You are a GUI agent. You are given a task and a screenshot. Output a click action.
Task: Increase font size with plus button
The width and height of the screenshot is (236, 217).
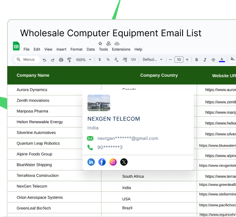click(x=187, y=60)
